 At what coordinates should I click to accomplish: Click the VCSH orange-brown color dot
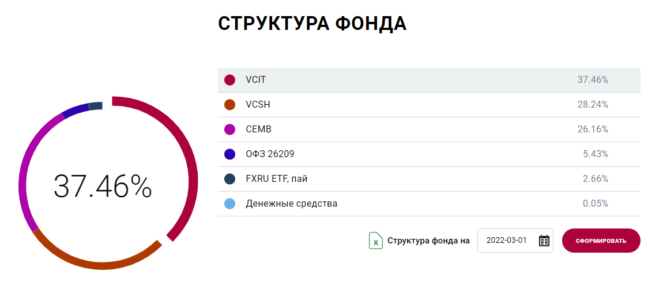[x=229, y=105]
